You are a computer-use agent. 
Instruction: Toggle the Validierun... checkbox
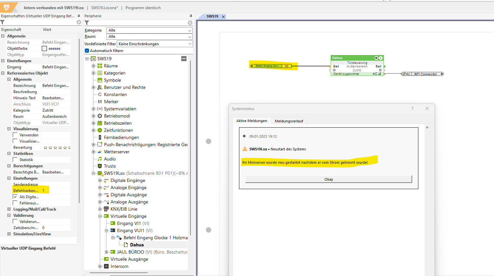coord(15,222)
